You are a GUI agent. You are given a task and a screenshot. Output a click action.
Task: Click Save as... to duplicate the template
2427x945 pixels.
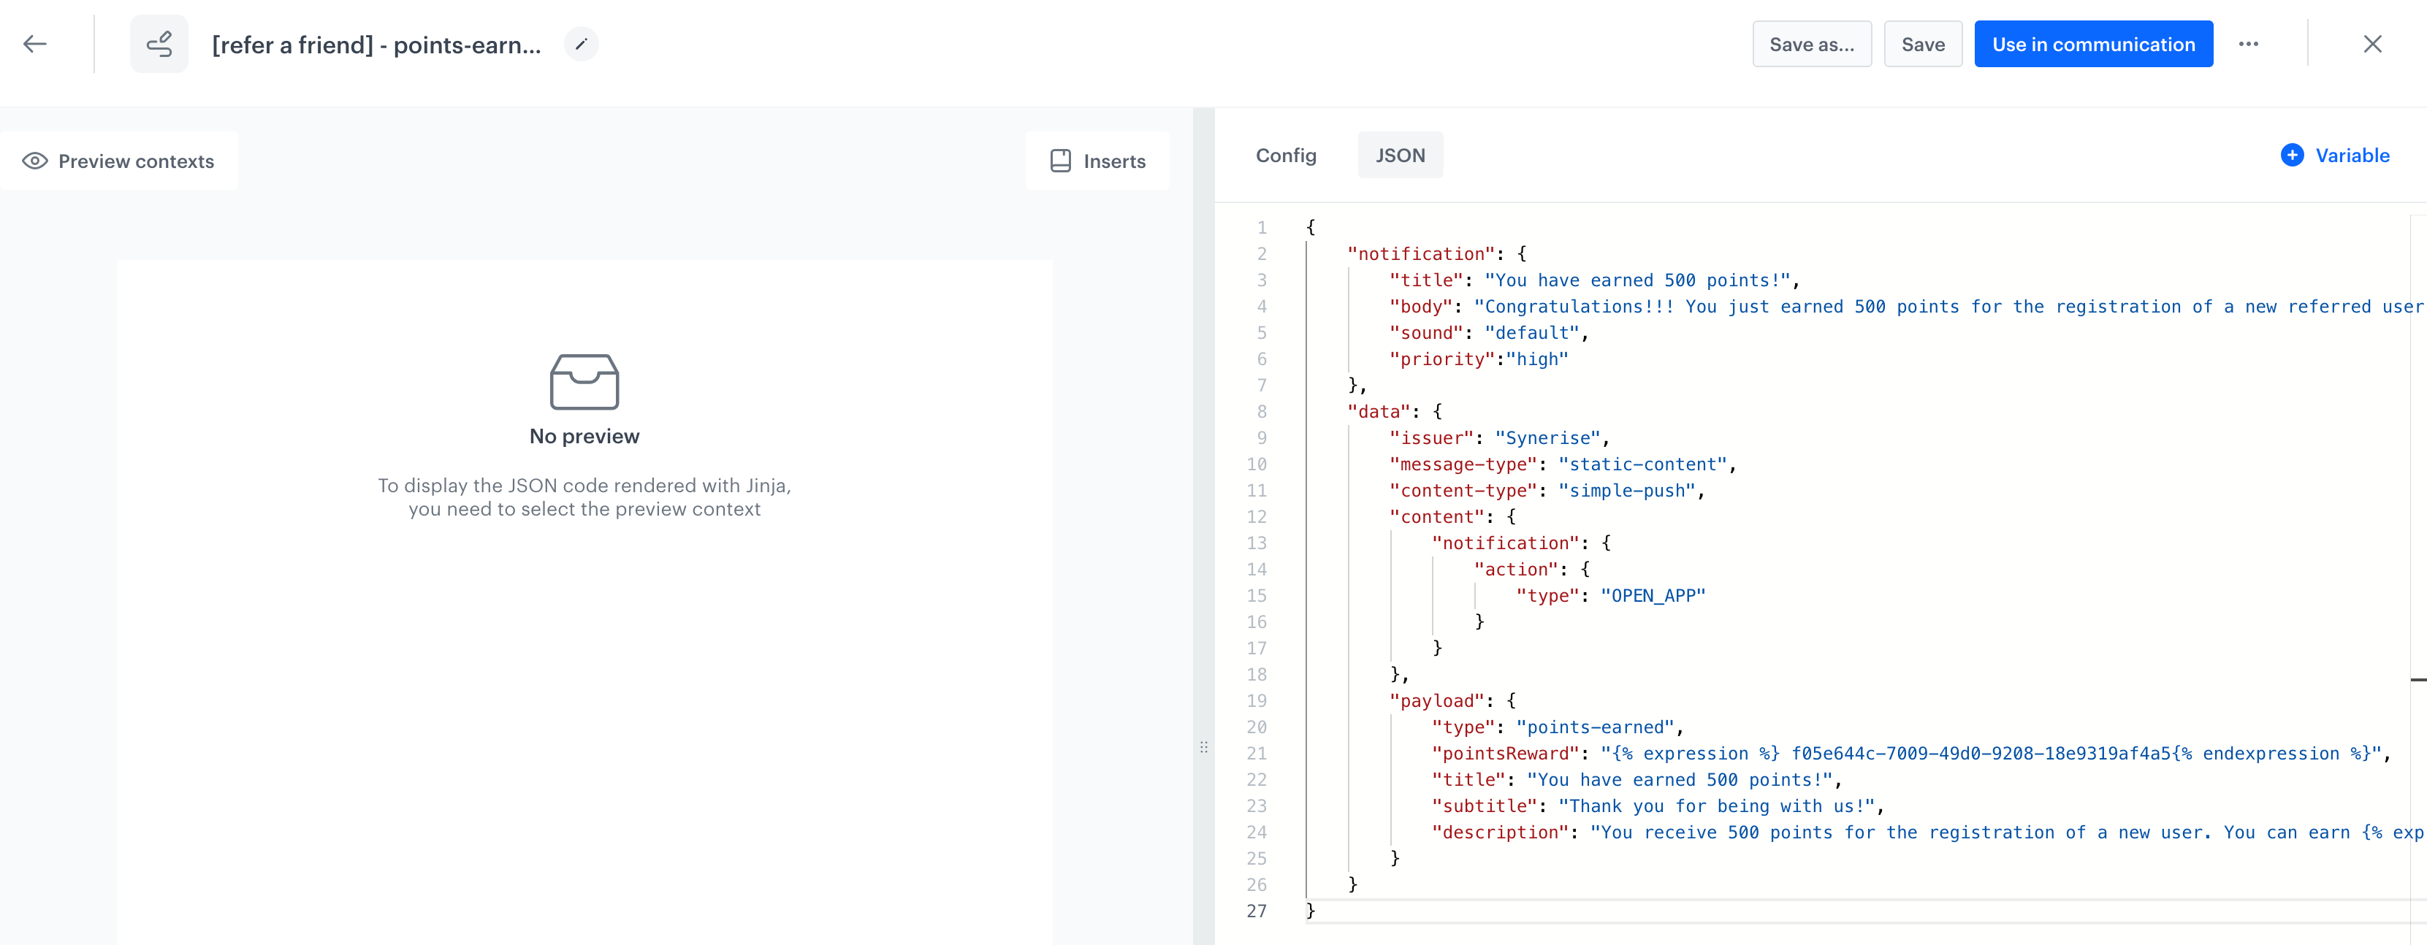tap(1811, 43)
